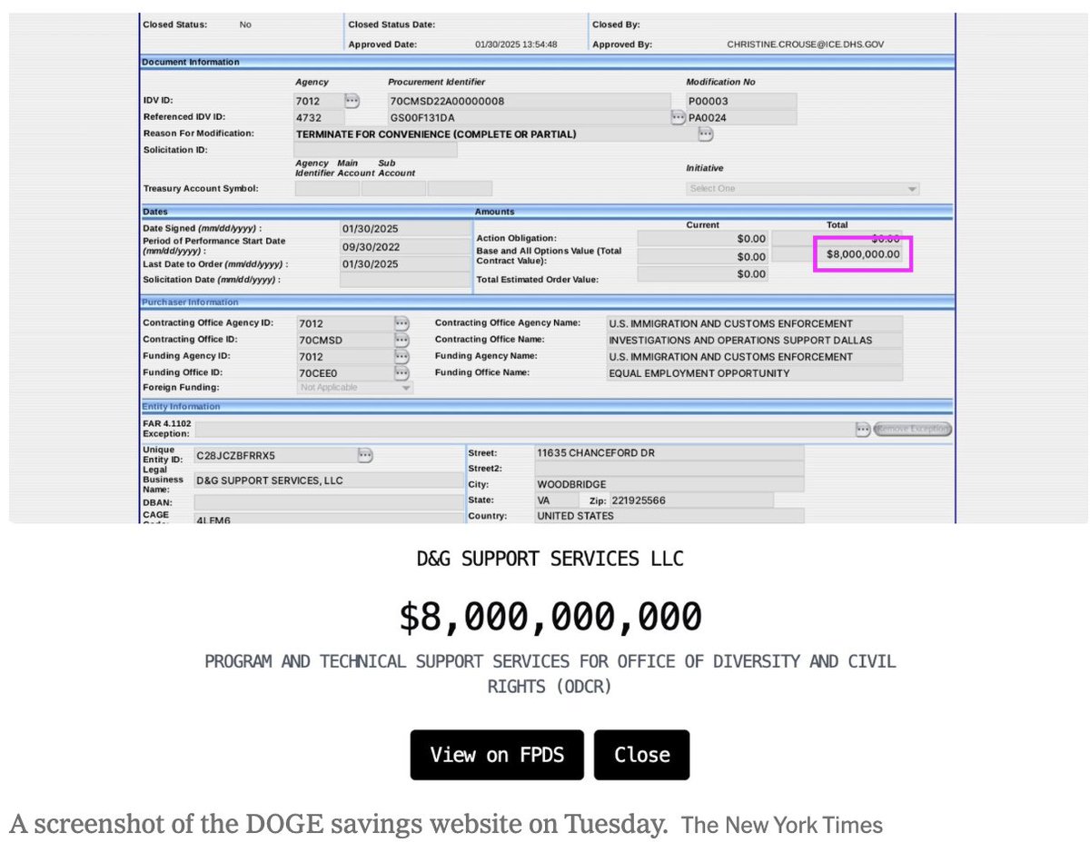The image size is (1090, 842).
Task: Click The New York Times photo credit
Action: [782, 825]
